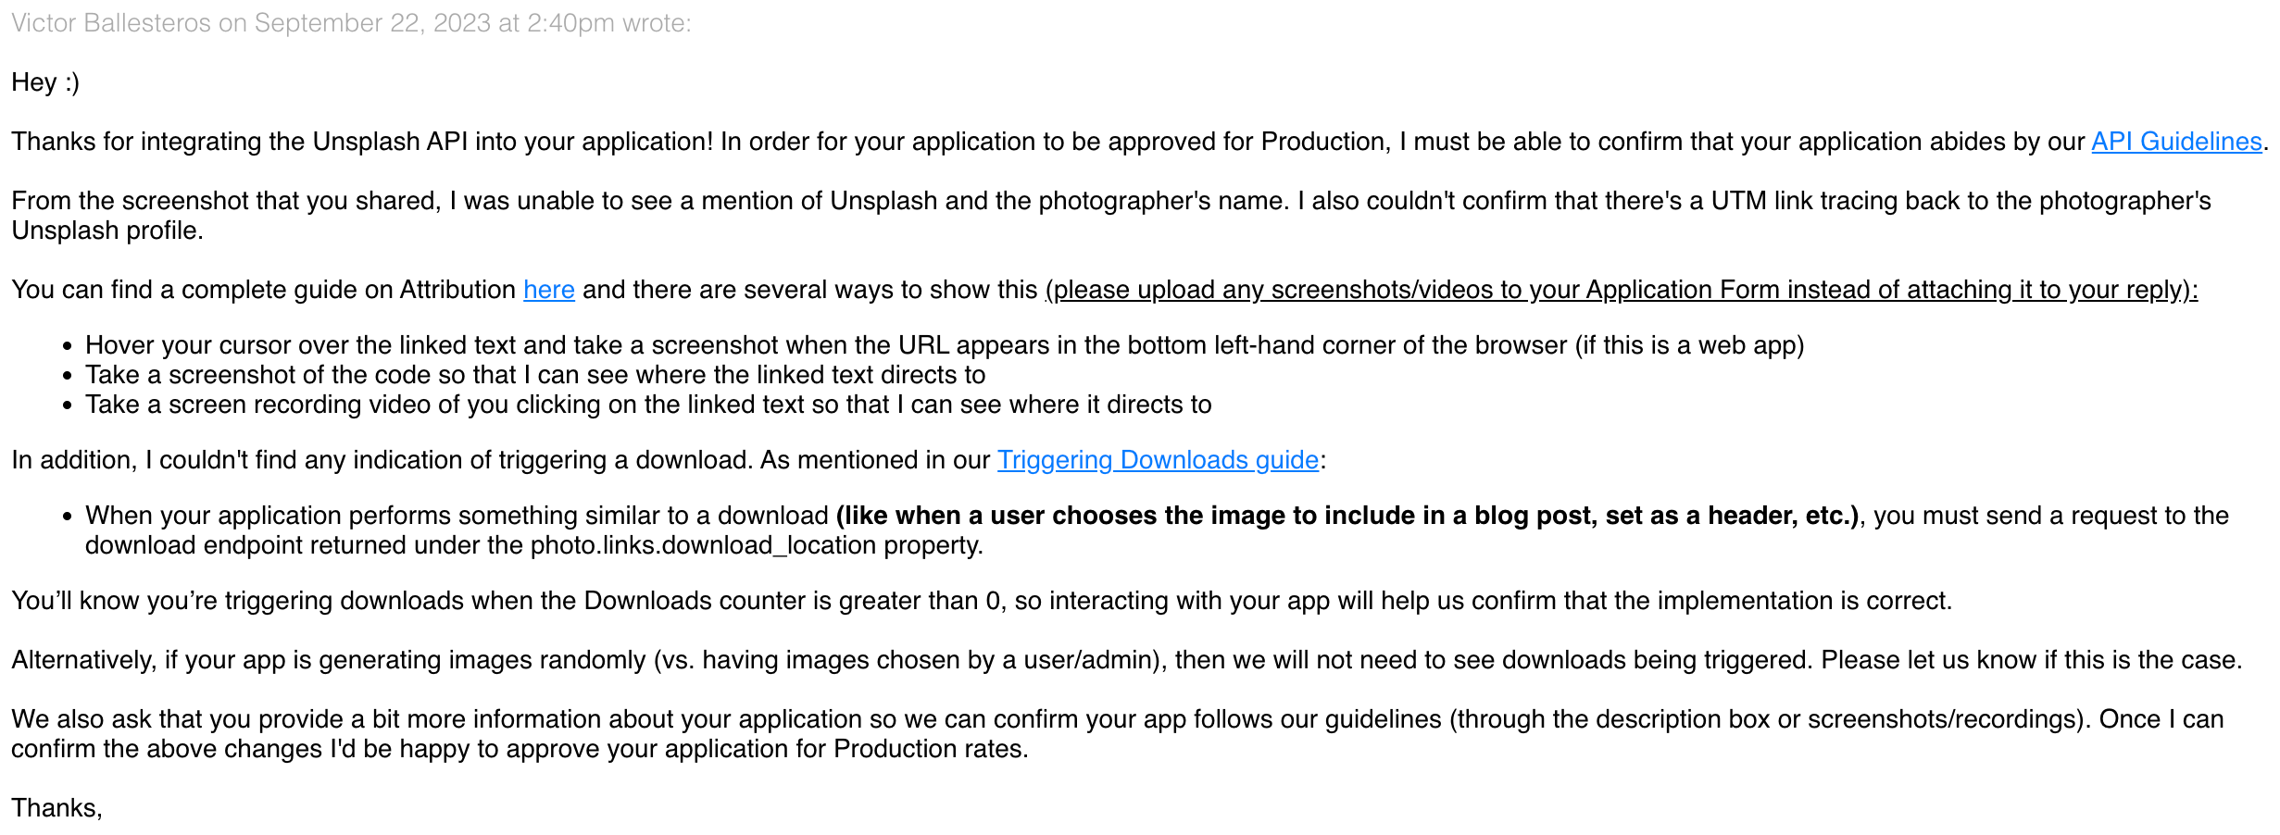Click the photo.links.download_location property text
The height and width of the screenshot is (835, 2280).
click(x=704, y=545)
